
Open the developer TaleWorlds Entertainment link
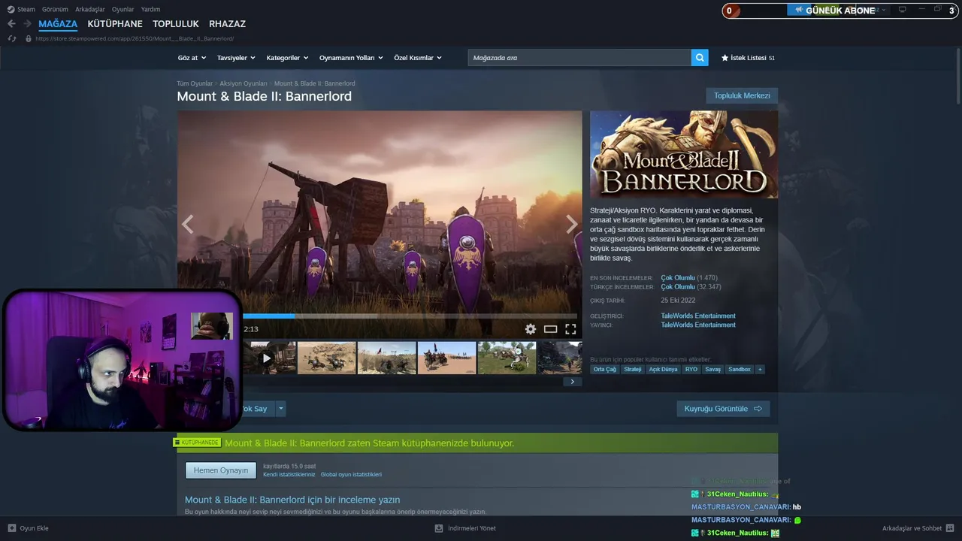698,316
